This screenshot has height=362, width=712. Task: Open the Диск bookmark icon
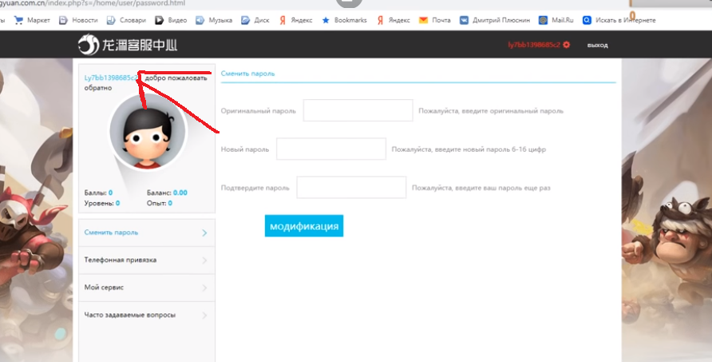tap(245, 20)
